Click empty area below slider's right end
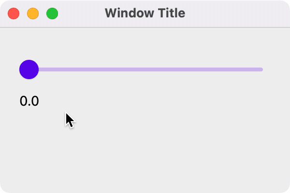 pos(256,101)
